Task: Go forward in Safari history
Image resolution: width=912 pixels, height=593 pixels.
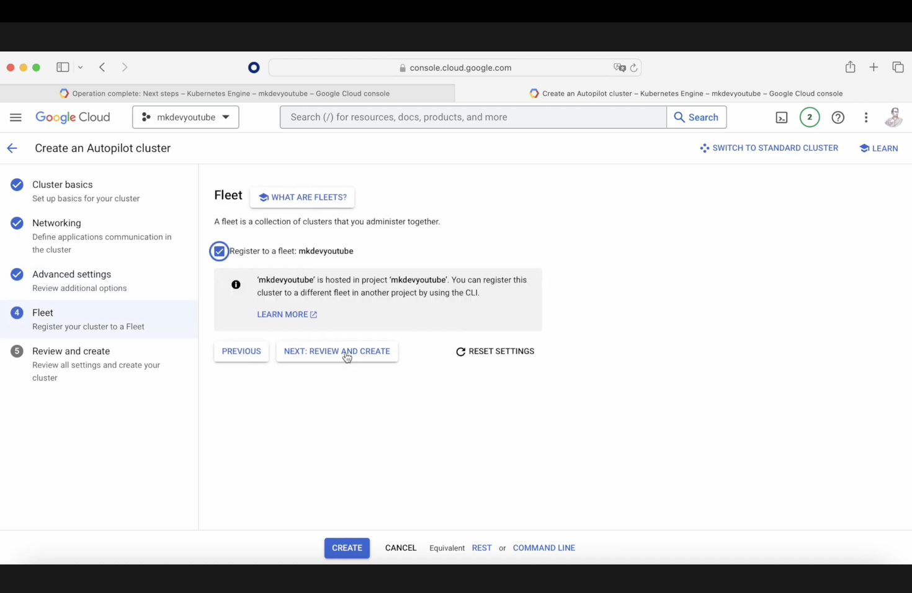Action: point(125,67)
